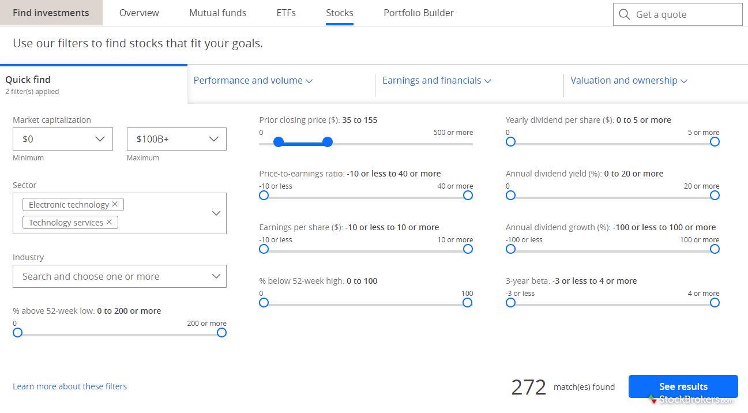Switch to the ETFs tab
Screen dimensions: 748x413
(x=286, y=13)
